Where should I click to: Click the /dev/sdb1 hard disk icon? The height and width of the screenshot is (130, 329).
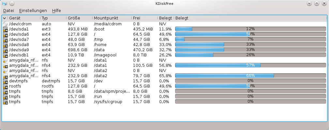coord(5,55)
